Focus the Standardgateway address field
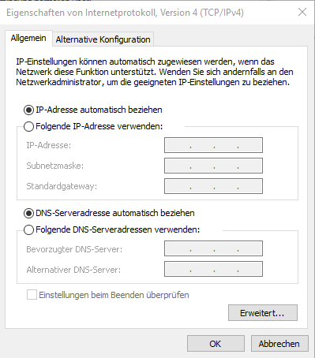The image size is (315, 358). [x=213, y=186]
